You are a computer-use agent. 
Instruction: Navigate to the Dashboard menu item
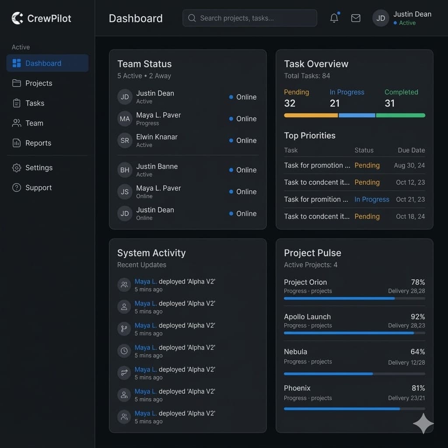[x=43, y=63]
